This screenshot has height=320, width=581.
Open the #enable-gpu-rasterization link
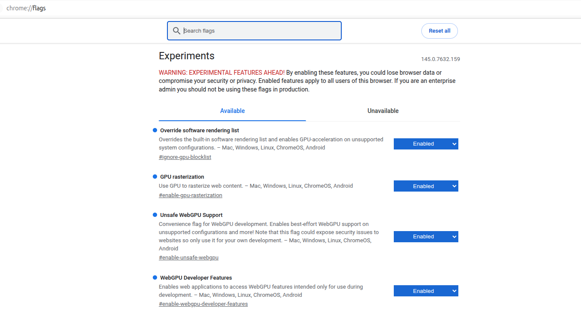pos(190,195)
